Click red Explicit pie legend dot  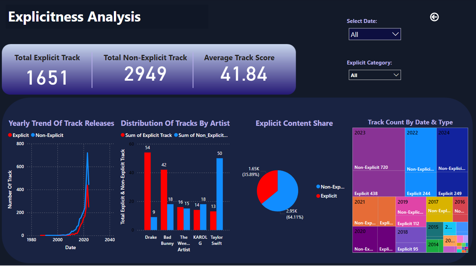pos(318,196)
